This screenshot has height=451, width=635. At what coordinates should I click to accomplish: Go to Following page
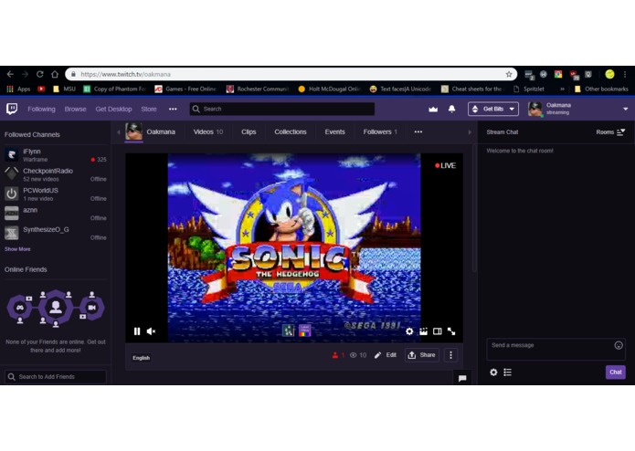click(x=41, y=110)
